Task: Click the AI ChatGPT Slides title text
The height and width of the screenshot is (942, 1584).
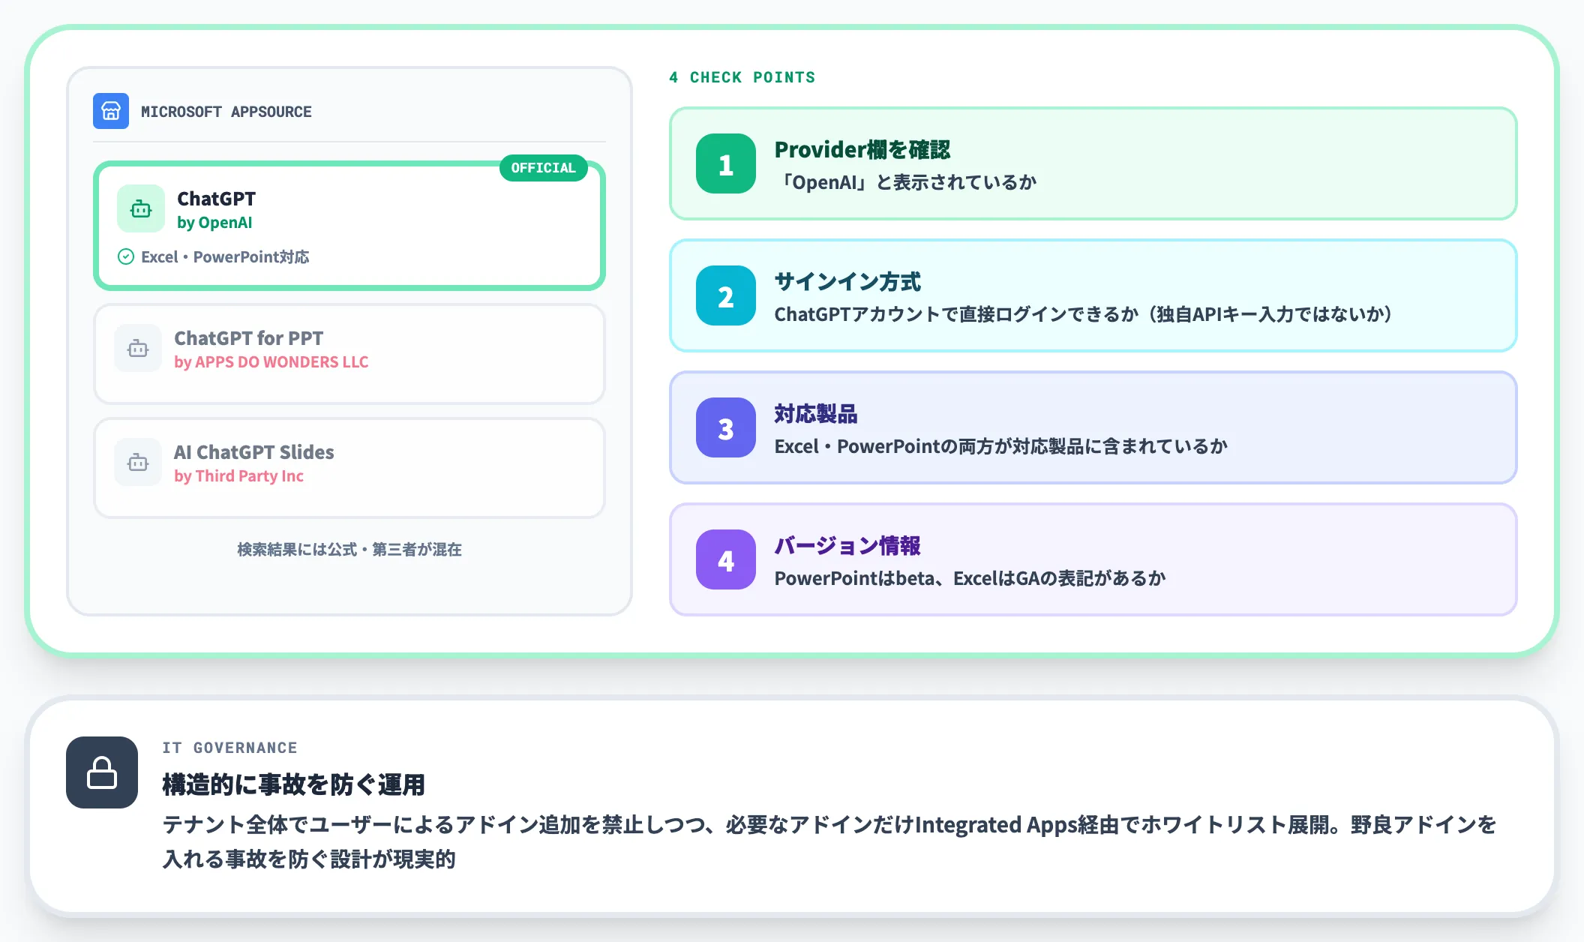Action: (254, 452)
